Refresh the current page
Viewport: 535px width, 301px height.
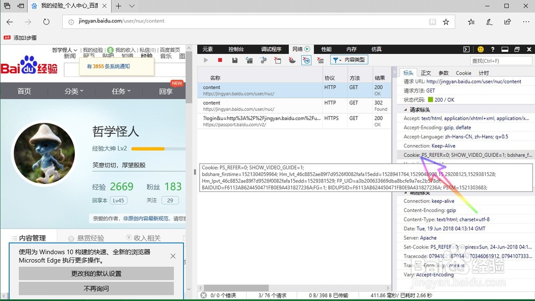[x=47, y=22]
